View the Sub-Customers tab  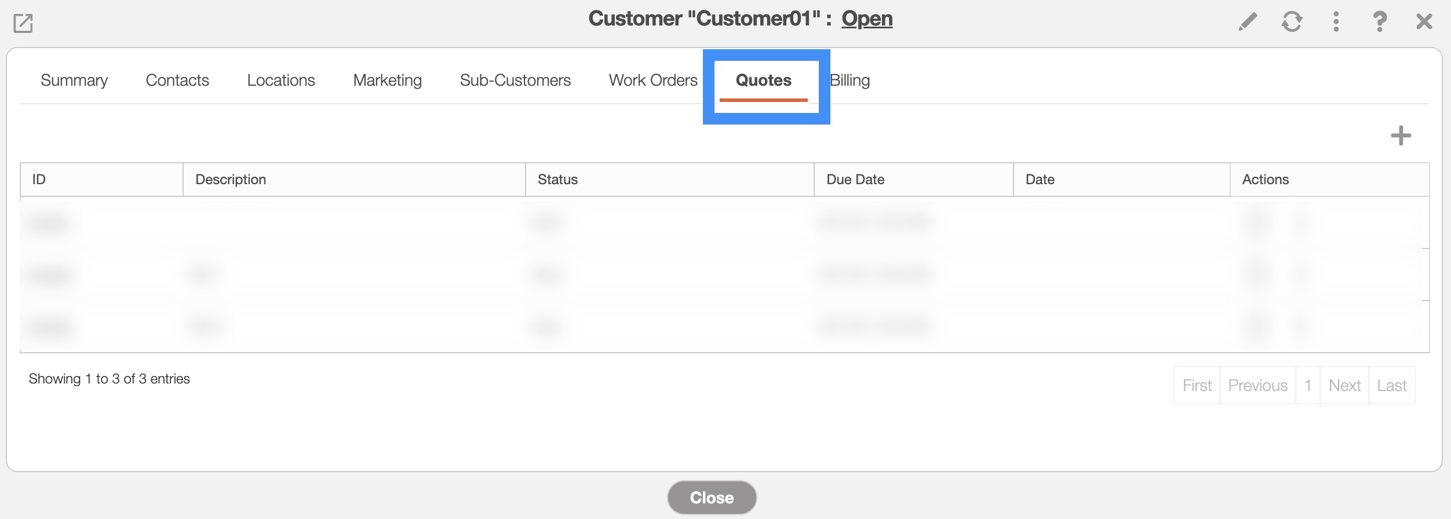(515, 81)
